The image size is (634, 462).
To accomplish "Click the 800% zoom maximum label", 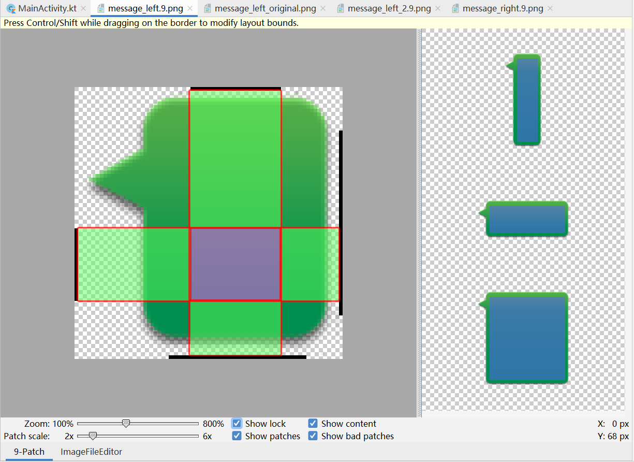I will pos(214,424).
